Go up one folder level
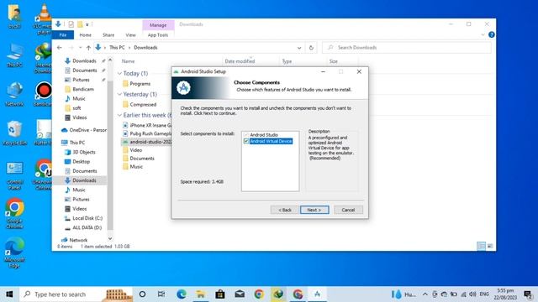The height and width of the screenshot is (302, 538). (88, 48)
